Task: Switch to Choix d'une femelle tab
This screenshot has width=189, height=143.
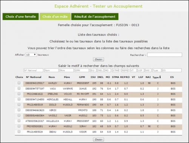Action: tap(20, 17)
